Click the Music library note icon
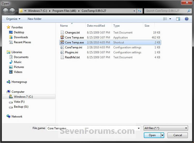Viewport: 194px width, 143px height. [11, 62]
